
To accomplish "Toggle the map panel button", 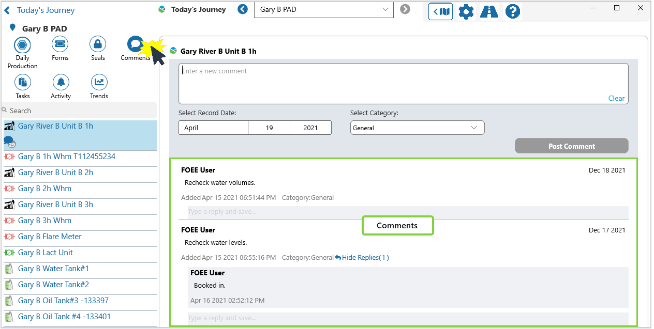I will [x=441, y=11].
